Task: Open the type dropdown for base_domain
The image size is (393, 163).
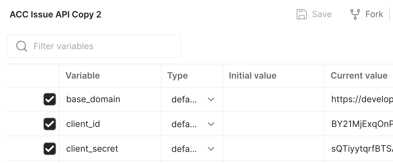Action: click(192, 99)
